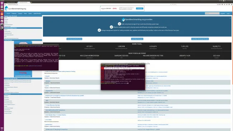Open the Contact menu item
The image size is (233, 131).
20,14
